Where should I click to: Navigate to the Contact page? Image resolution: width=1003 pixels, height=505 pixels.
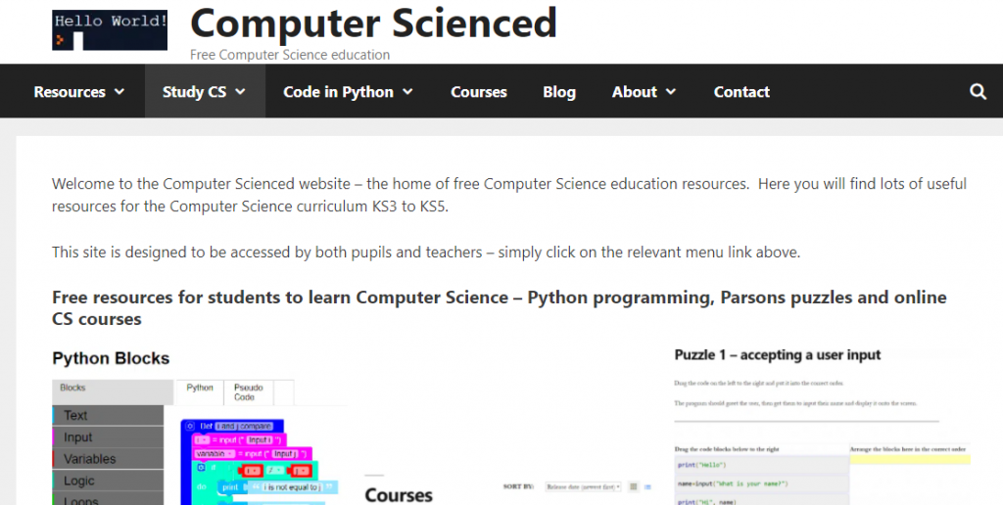(x=741, y=92)
